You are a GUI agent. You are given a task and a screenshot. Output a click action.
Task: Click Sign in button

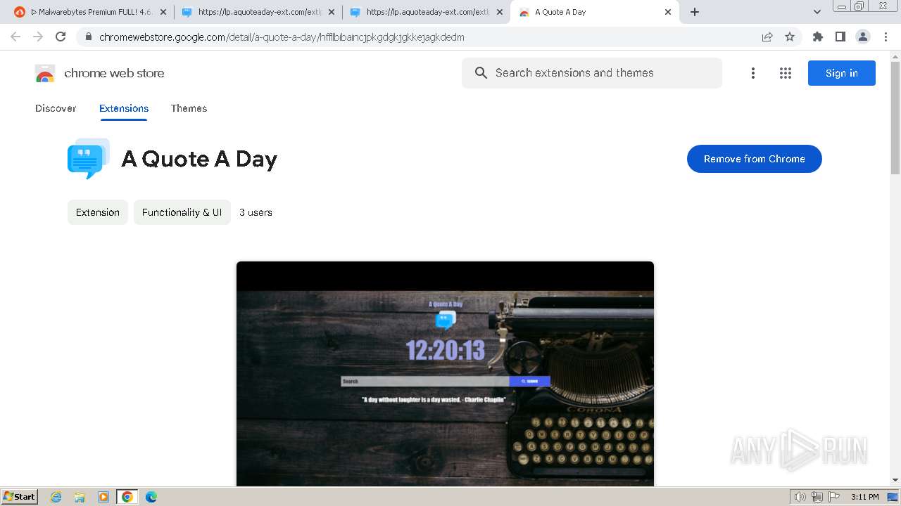pos(842,73)
